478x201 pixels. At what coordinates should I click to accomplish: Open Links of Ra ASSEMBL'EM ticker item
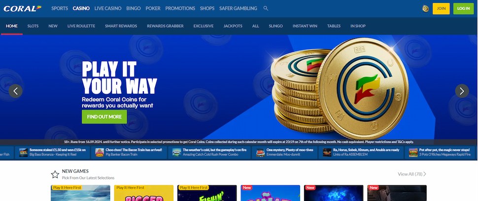tap(361, 152)
